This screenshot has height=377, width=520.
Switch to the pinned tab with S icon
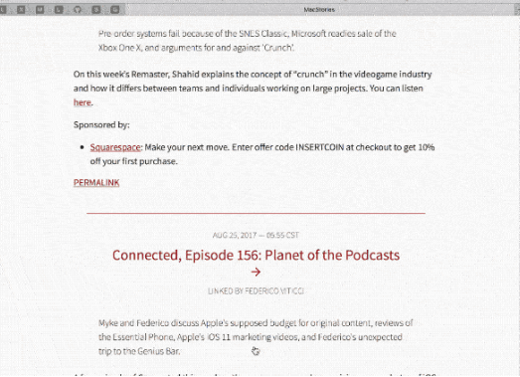coord(96,10)
